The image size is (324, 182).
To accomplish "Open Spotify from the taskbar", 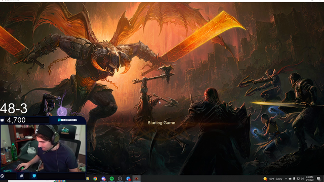I will (x=111, y=178).
